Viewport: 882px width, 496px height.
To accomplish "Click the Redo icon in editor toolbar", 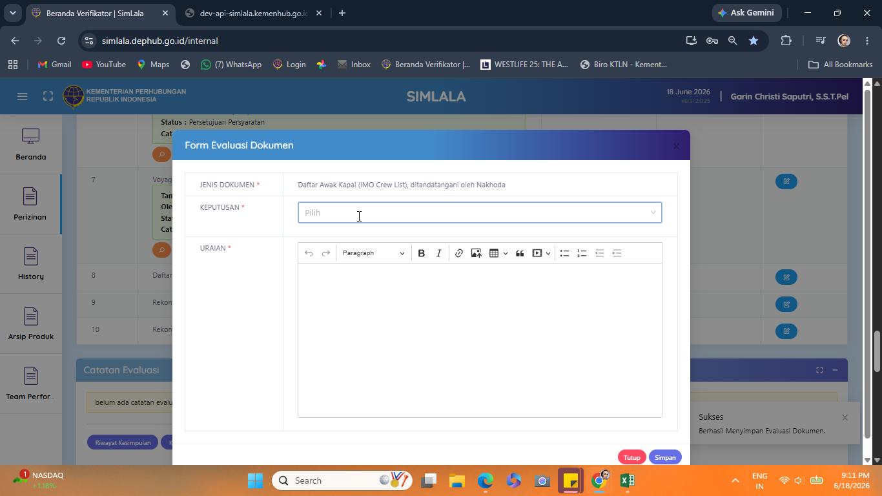I will pyautogui.click(x=326, y=253).
